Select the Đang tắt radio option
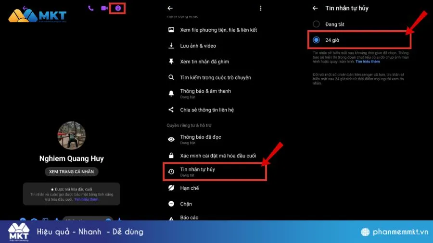 [x=316, y=24]
